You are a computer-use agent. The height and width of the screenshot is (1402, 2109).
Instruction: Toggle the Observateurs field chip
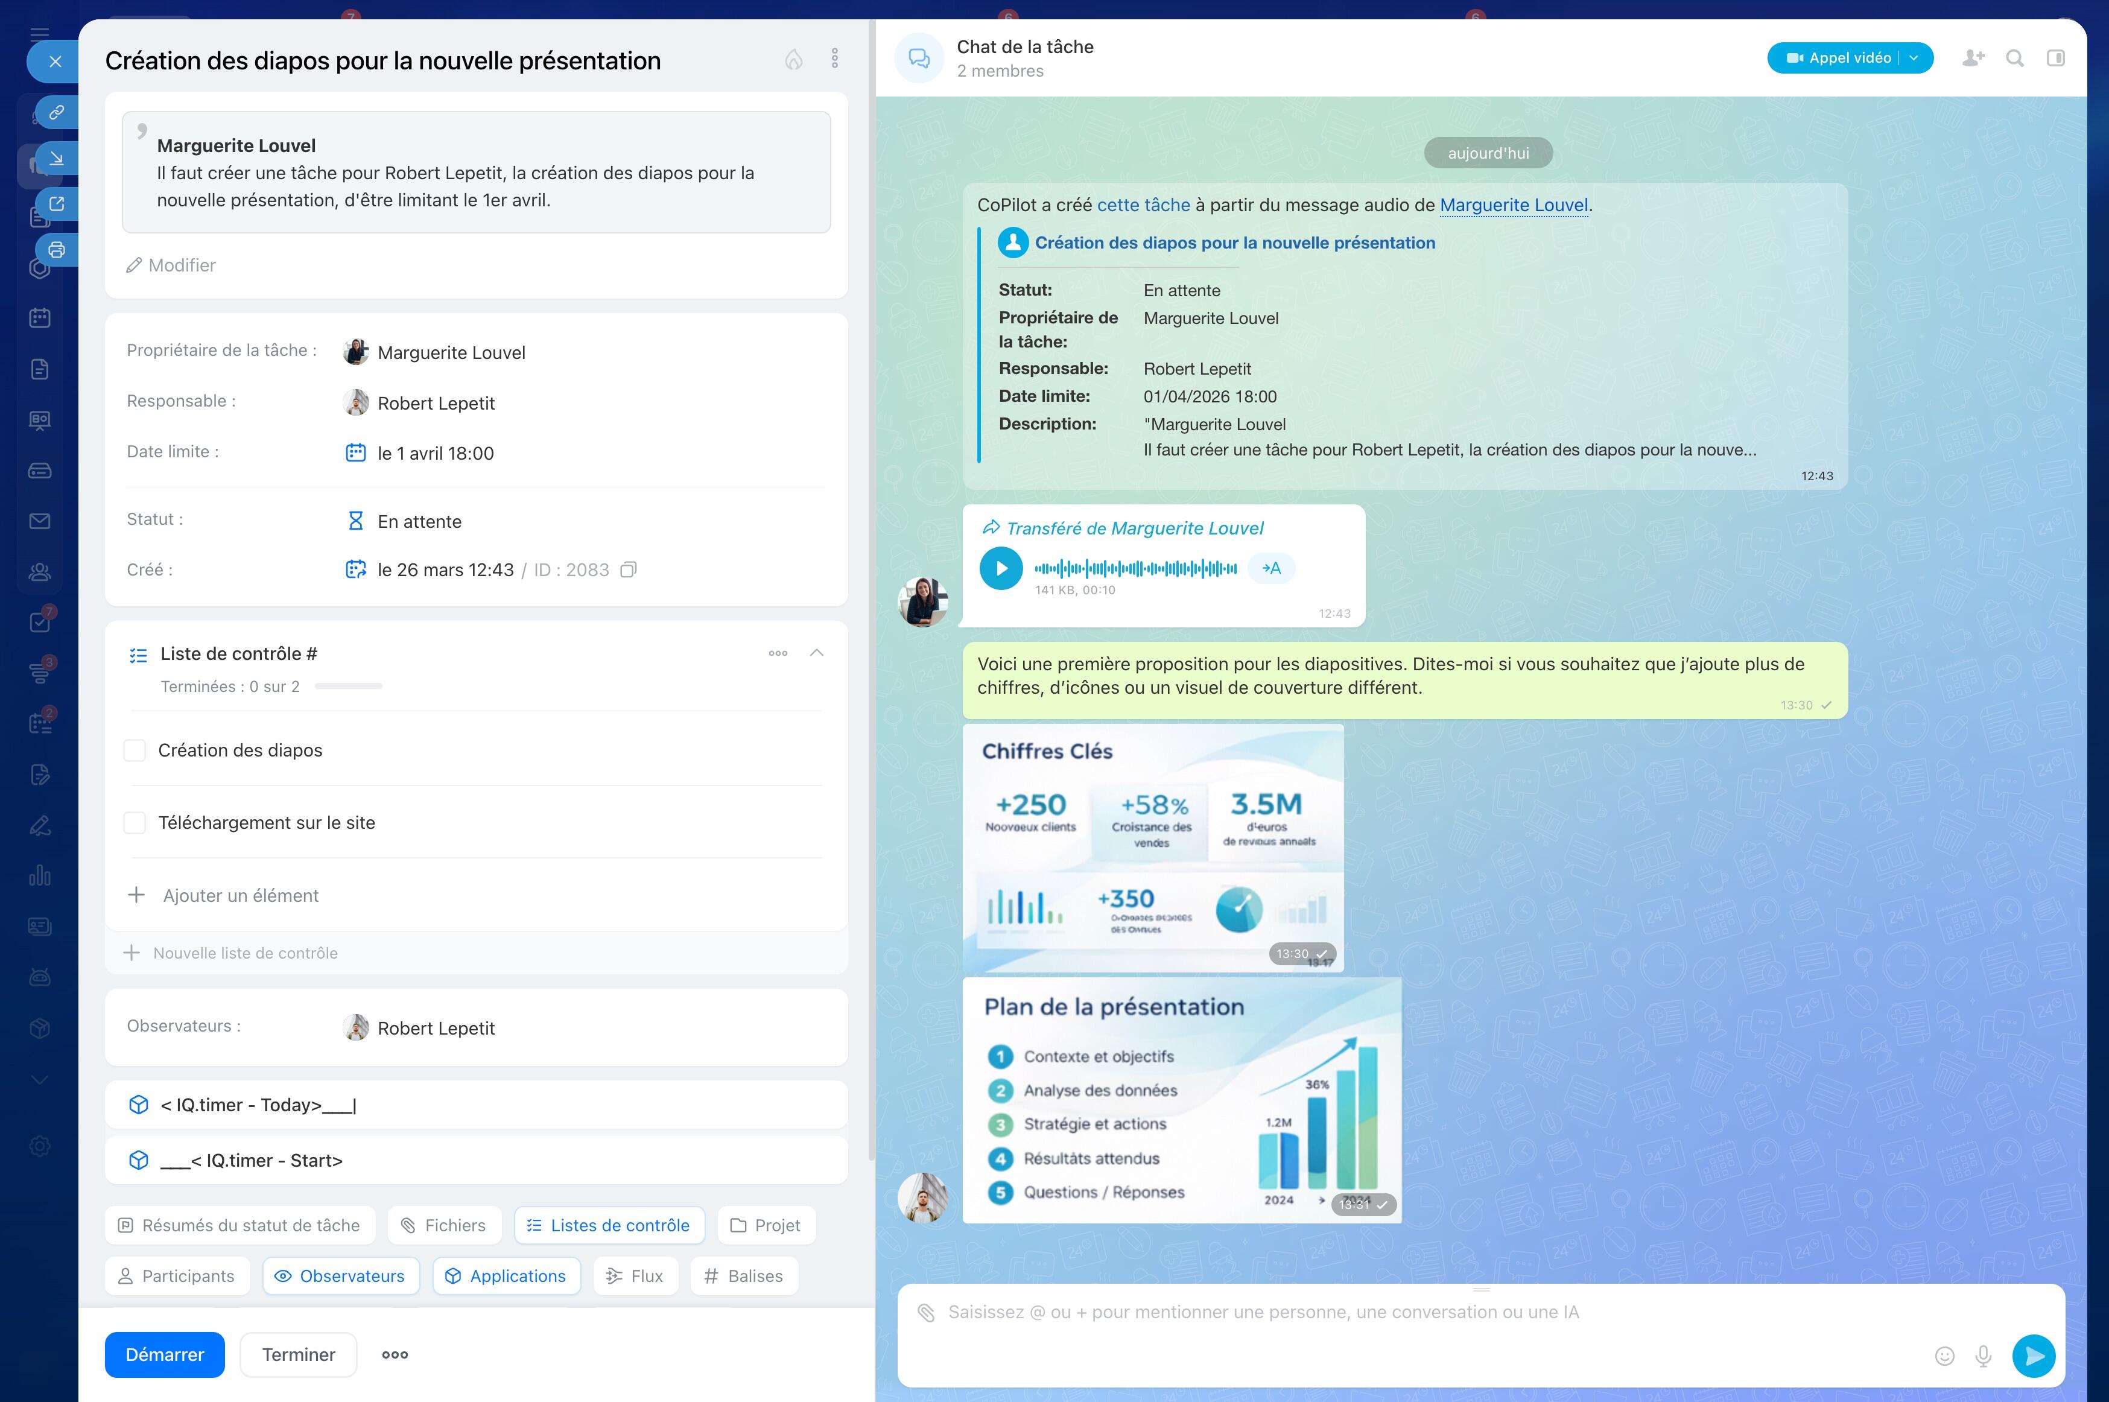click(340, 1276)
